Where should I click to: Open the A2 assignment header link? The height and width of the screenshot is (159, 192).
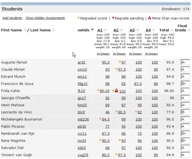pyautogui.click(x=116, y=30)
